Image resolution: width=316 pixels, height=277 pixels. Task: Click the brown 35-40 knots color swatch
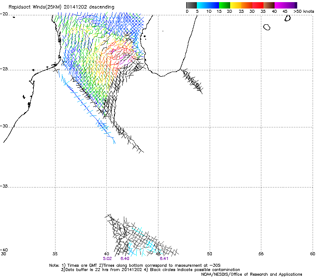(269, 5)
